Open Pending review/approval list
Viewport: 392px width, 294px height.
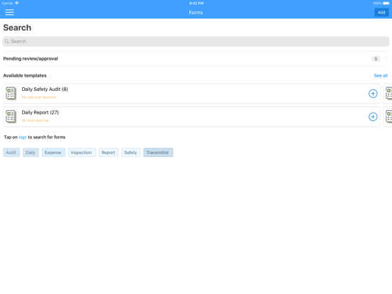196,59
